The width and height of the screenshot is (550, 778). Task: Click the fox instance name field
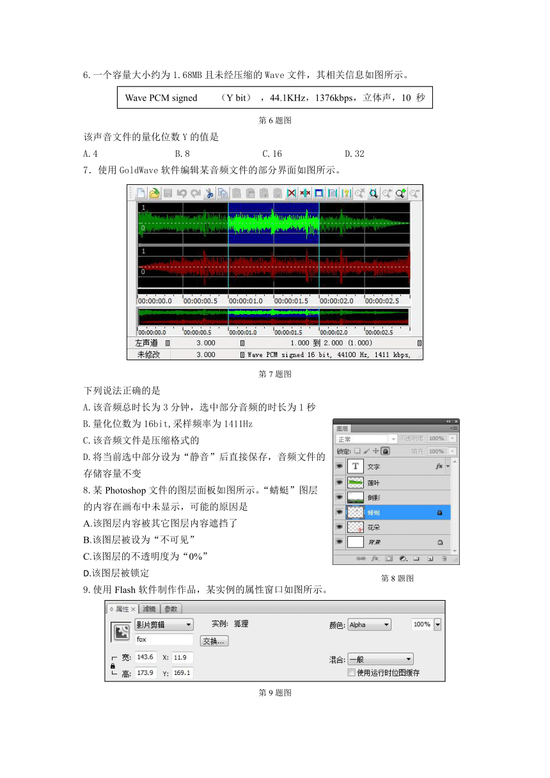164,639
